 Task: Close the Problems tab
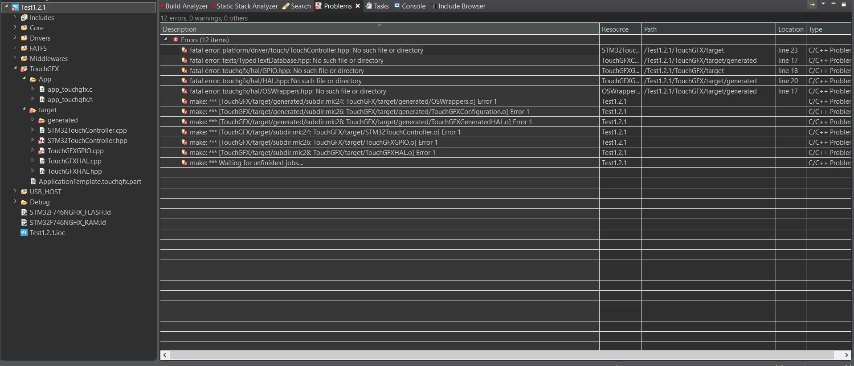point(358,6)
